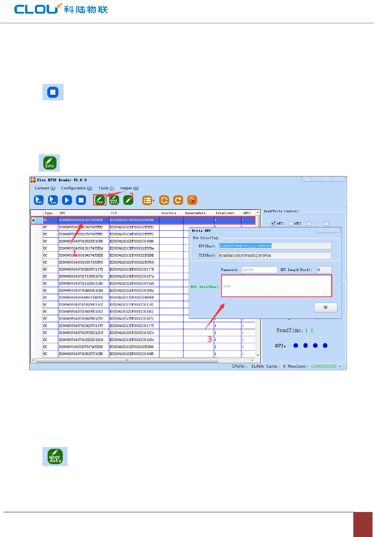This screenshot has height=537, width=374.
Task: Select EPC cell ending 25801072
Action: 83,319
